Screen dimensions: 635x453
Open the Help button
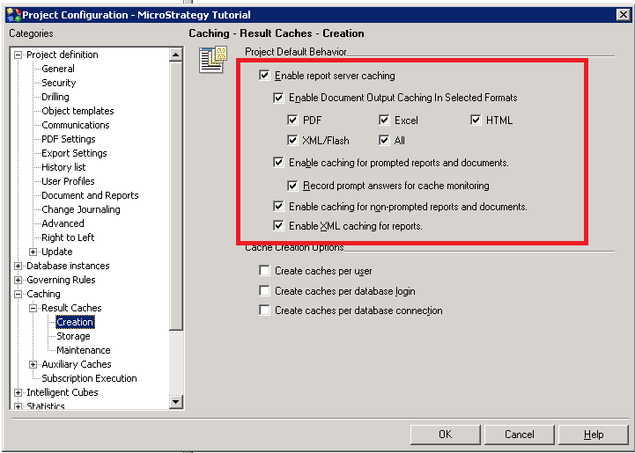pos(594,435)
